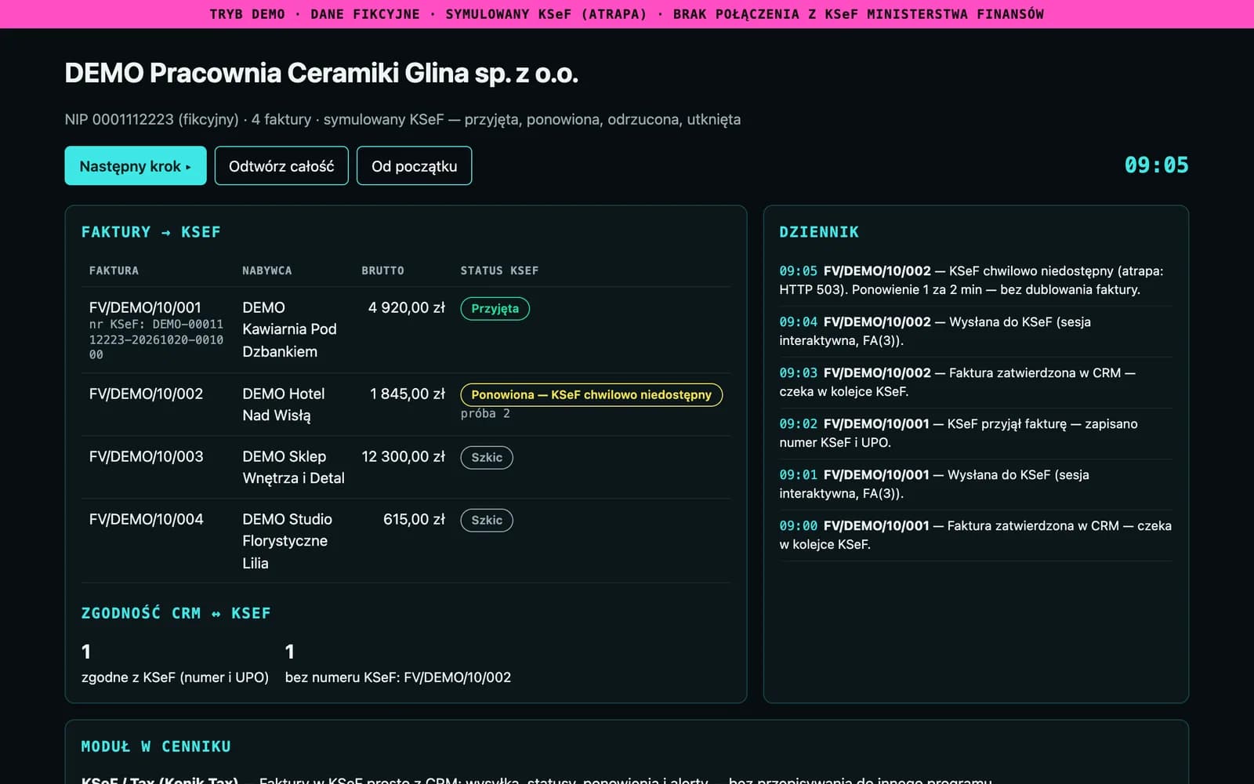Click buyer DEMO Sklep Wnętrza i Detal
The height and width of the screenshot is (784, 1254).
(293, 467)
